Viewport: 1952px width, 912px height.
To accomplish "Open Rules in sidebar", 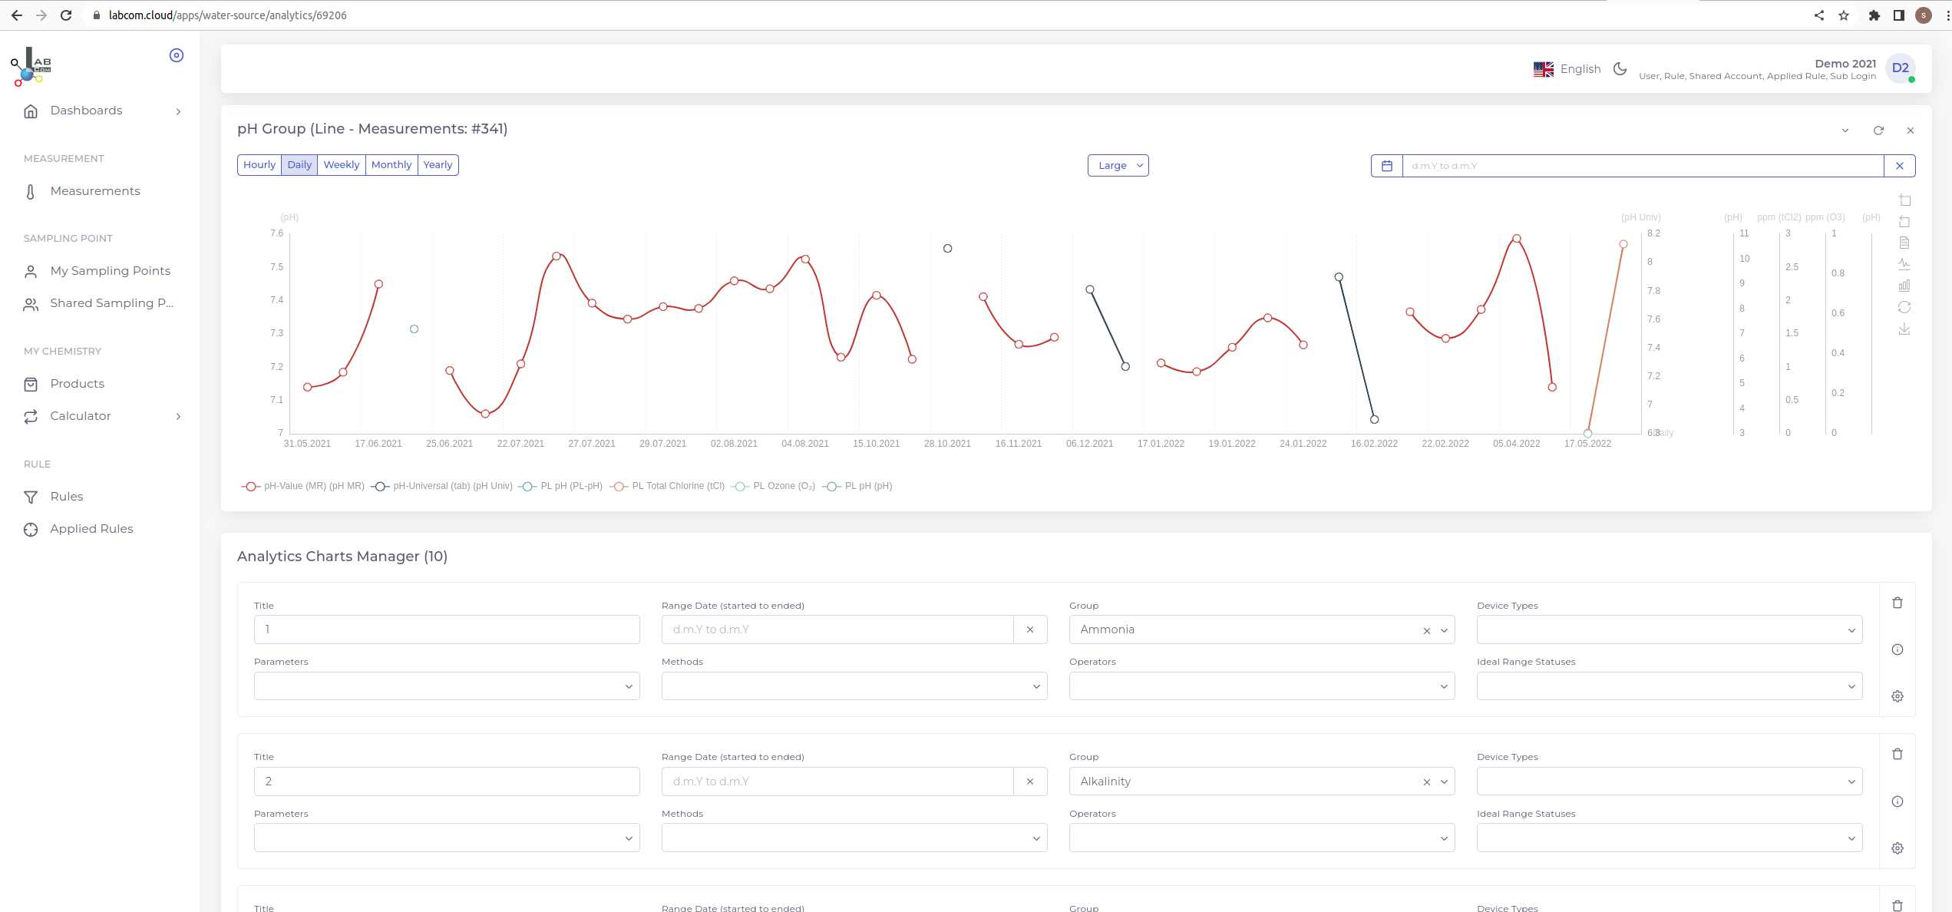I will click(x=67, y=497).
